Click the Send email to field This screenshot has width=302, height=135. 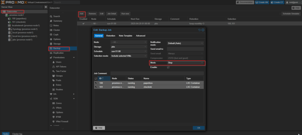click(x=185, y=49)
